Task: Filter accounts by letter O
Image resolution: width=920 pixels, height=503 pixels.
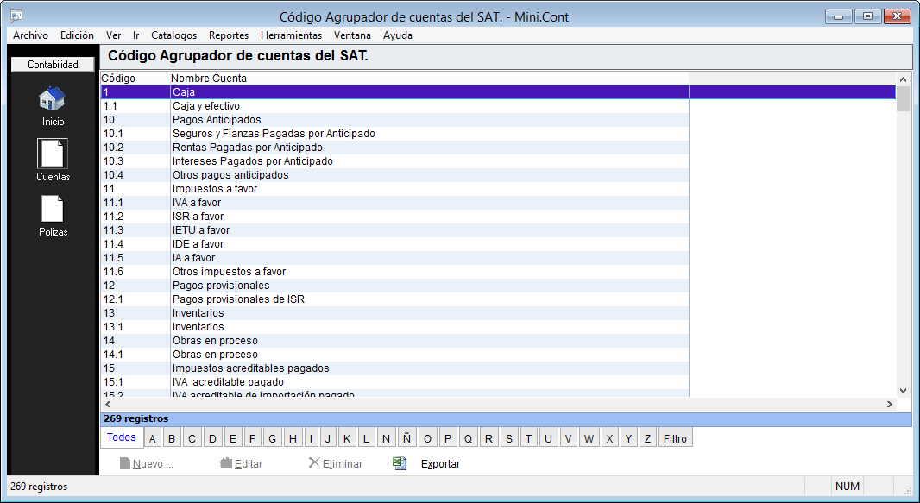Action: tap(427, 438)
